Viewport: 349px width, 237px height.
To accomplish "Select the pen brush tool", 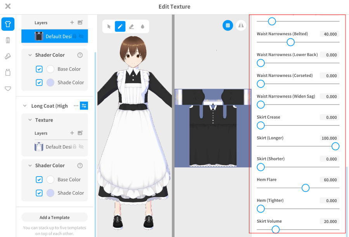I will tap(120, 26).
